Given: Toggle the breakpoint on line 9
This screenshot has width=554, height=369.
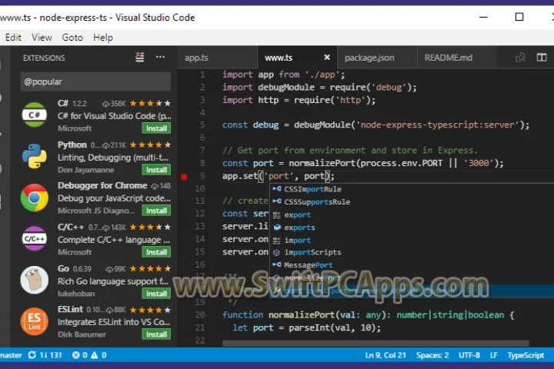Looking at the screenshot, I should (x=184, y=177).
